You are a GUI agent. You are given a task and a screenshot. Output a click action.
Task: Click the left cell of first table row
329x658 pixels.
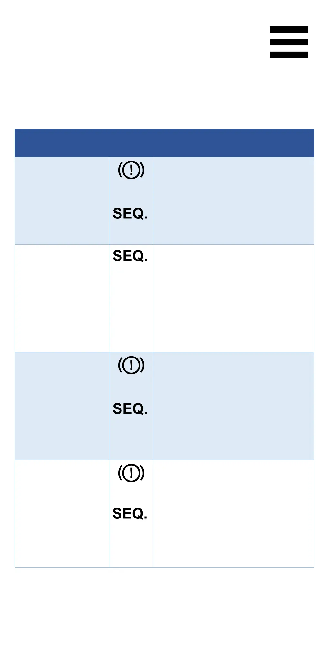62,201
